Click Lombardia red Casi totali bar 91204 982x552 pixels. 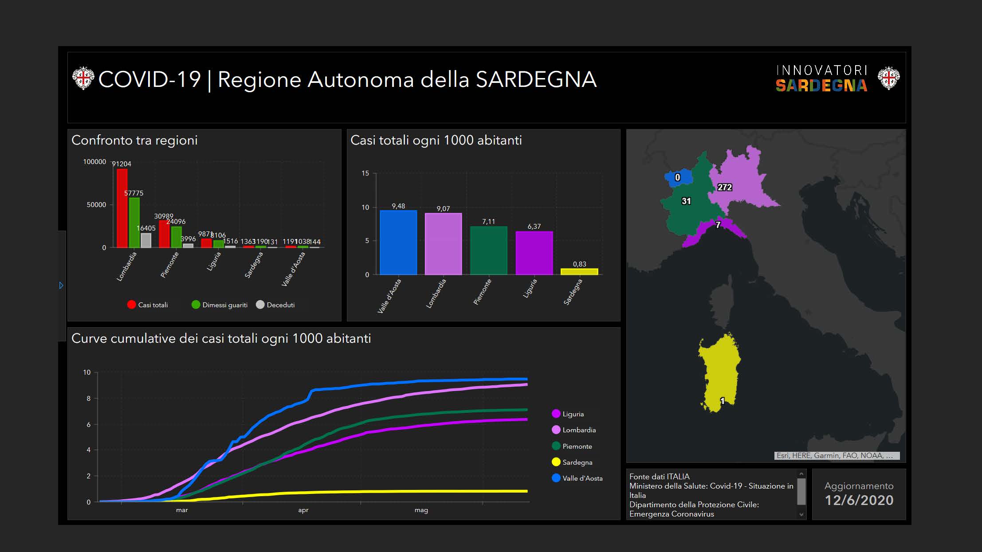click(122, 208)
